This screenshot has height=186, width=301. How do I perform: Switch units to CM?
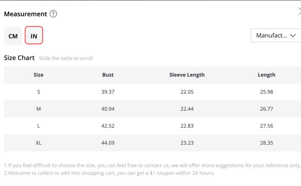pos(13,36)
